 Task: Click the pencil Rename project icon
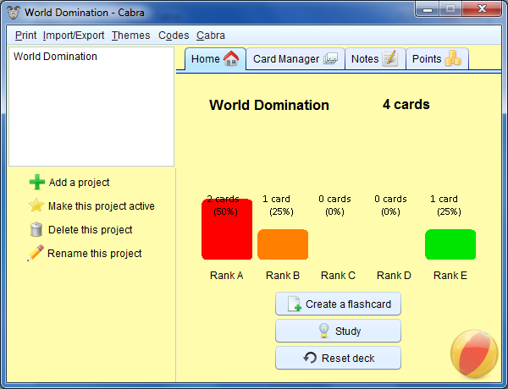pos(36,254)
